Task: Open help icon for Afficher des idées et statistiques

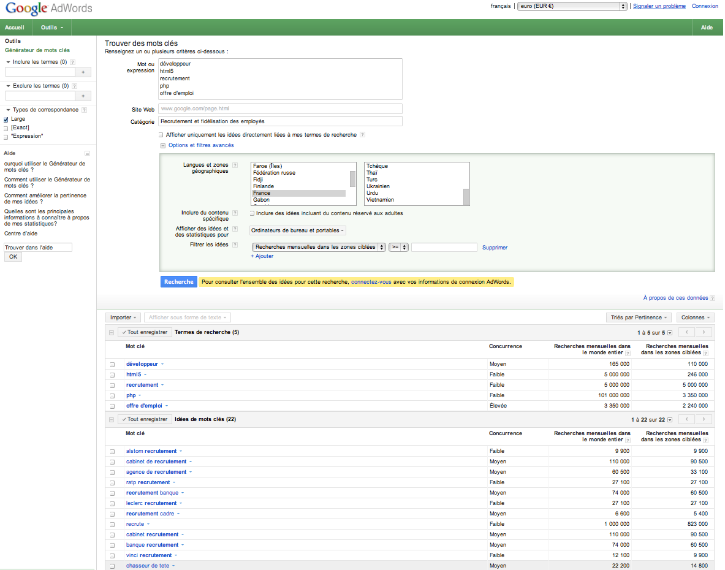Action: pos(235,229)
